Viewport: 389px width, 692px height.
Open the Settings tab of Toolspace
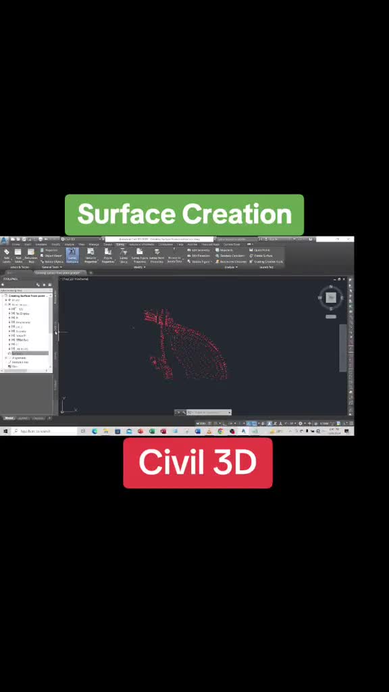click(x=55, y=328)
